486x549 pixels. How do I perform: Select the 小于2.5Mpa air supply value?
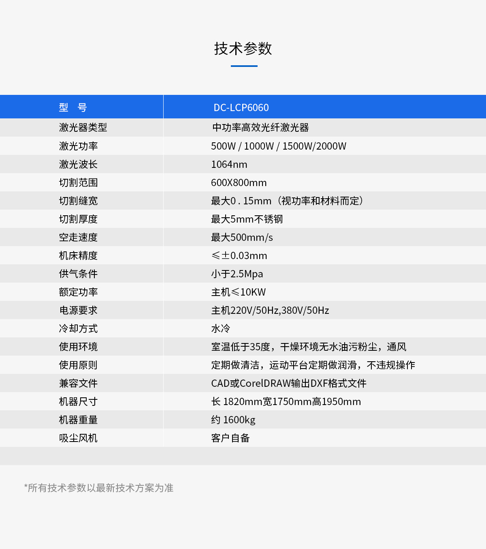[x=237, y=274]
